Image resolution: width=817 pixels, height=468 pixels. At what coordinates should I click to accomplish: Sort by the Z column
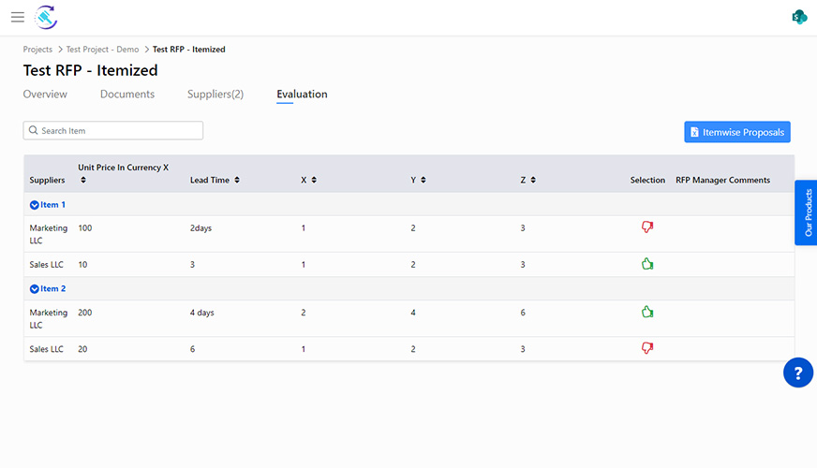click(532, 180)
